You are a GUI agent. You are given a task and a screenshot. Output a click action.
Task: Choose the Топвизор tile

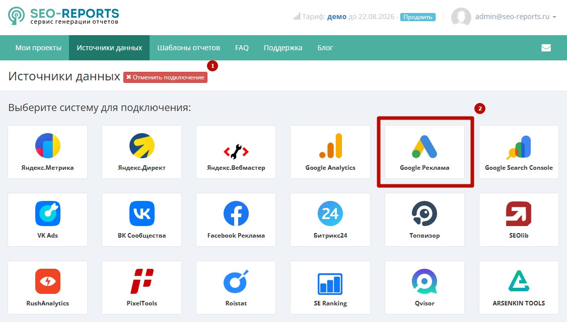[424, 220]
